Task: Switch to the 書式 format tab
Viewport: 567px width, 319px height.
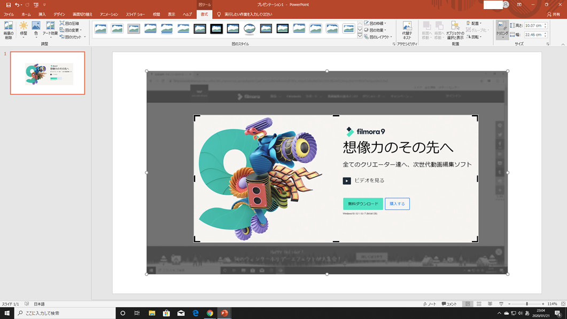Action: click(204, 14)
